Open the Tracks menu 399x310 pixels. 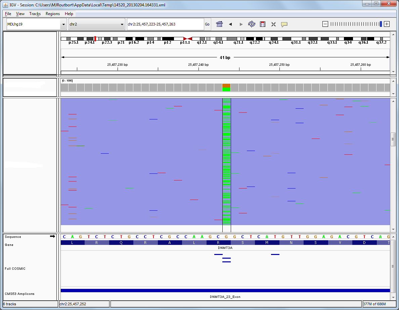tap(35, 14)
